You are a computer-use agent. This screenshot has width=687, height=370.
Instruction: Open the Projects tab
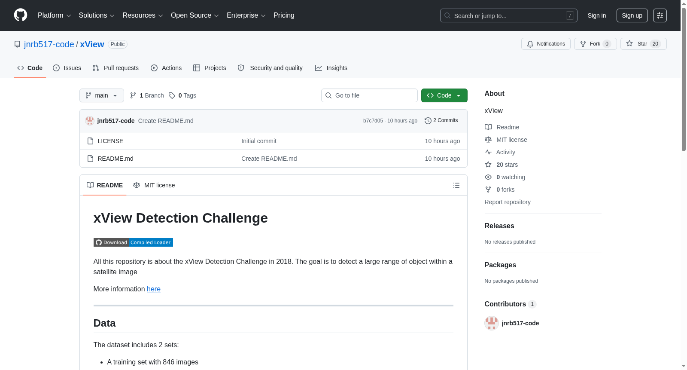[210, 68]
